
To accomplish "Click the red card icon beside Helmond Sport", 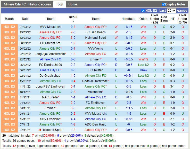I will 39,130.
